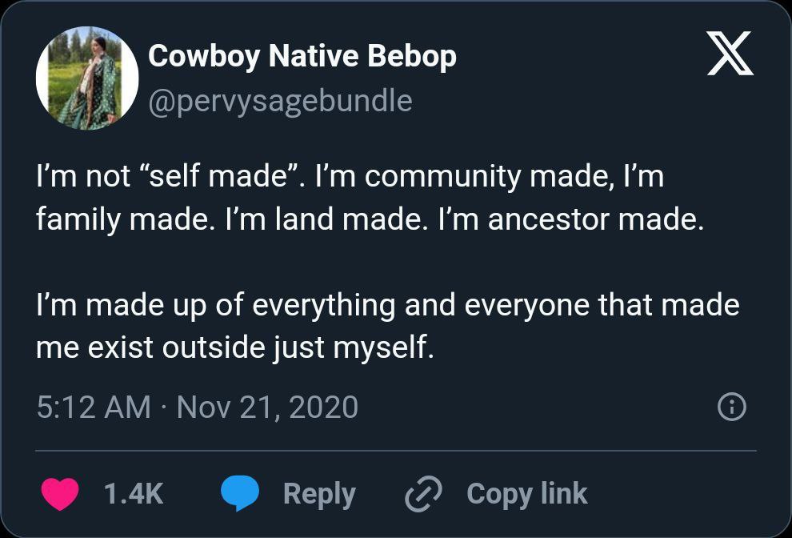Like the tweet with the pink heart

(x=60, y=494)
